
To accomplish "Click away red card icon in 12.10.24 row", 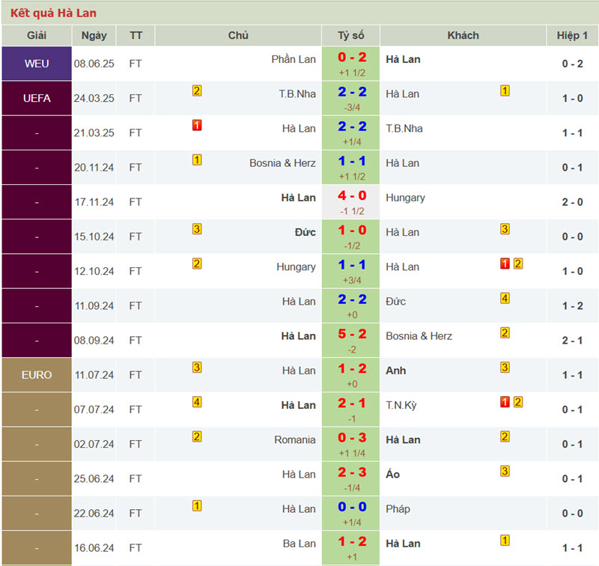I will (505, 264).
